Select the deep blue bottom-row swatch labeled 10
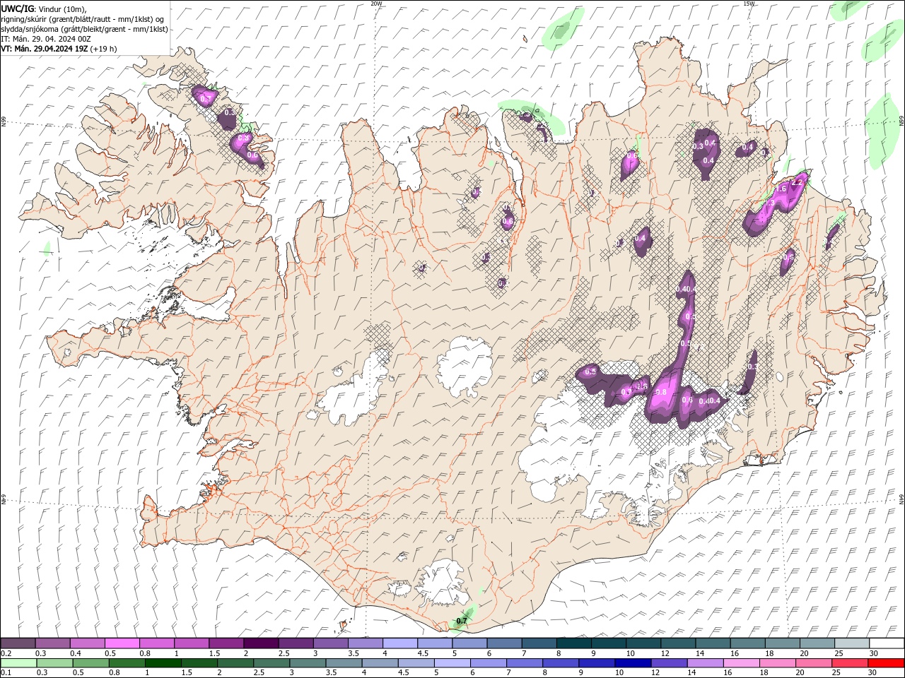The width and height of the screenshot is (905, 678). [x=633, y=663]
